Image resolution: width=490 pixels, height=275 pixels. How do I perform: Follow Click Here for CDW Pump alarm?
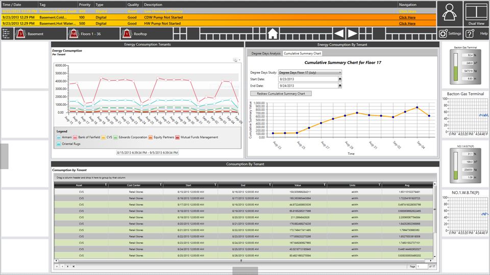point(407,17)
